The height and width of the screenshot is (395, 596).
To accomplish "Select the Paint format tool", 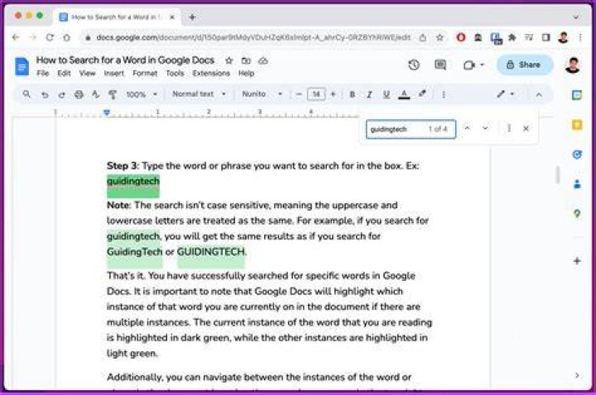I will tap(113, 94).
